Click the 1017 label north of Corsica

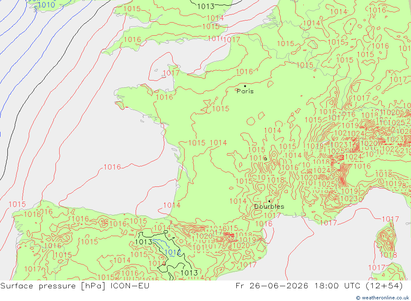(x=390, y=219)
